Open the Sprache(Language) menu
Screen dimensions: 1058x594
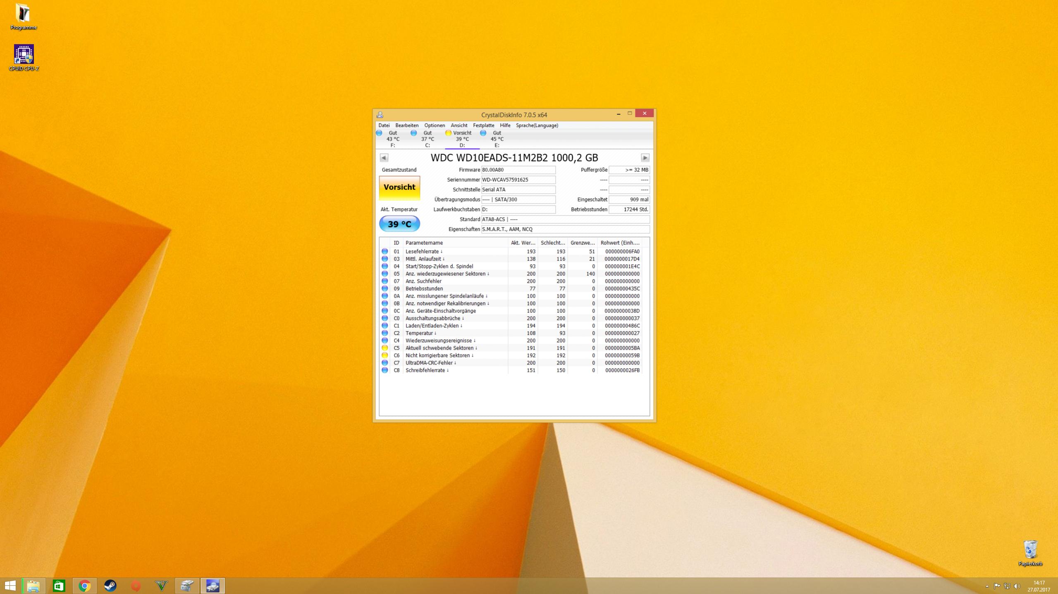click(537, 125)
